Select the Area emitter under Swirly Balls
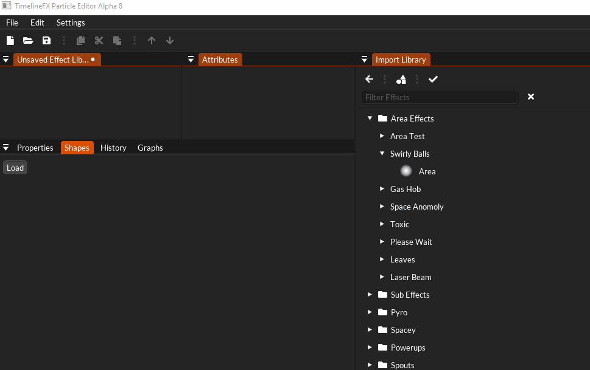The image size is (590, 370). tap(427, 171)
